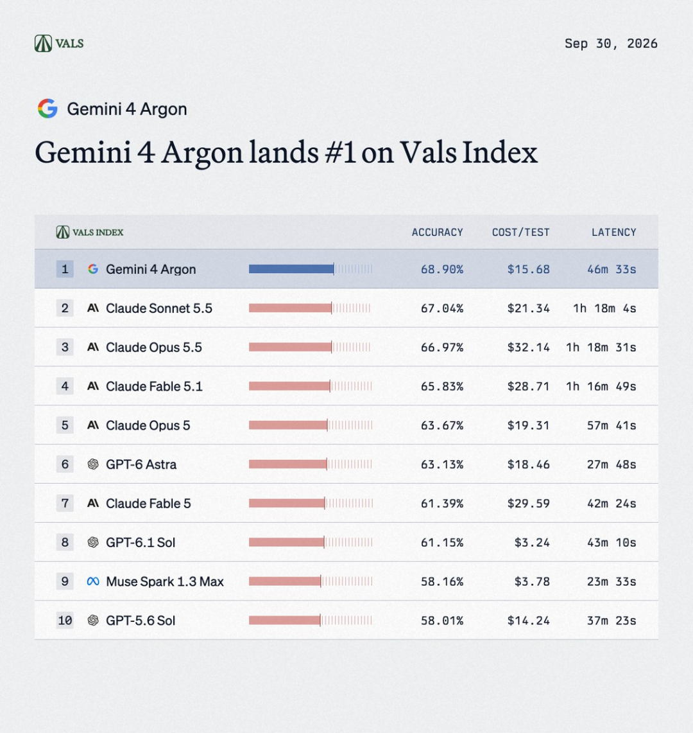Click the OpenAI icon next to GPT-6 Astra
The width and height of the screenshot is (693, 733).
pyautogui.click(x=93, y=464)
